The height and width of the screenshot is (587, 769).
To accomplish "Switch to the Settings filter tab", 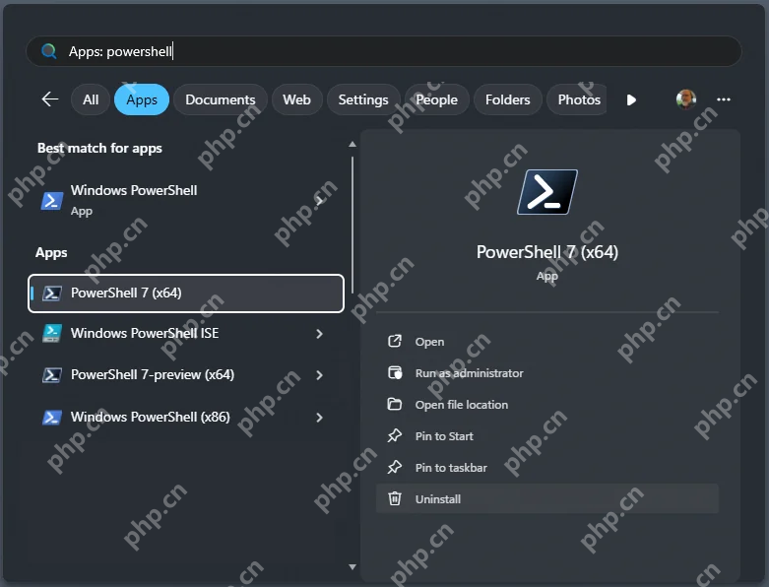I will point(363,99).
